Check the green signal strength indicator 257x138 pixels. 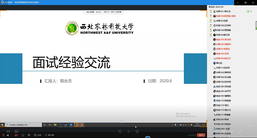pyautogui.click(x=189, y=135)
